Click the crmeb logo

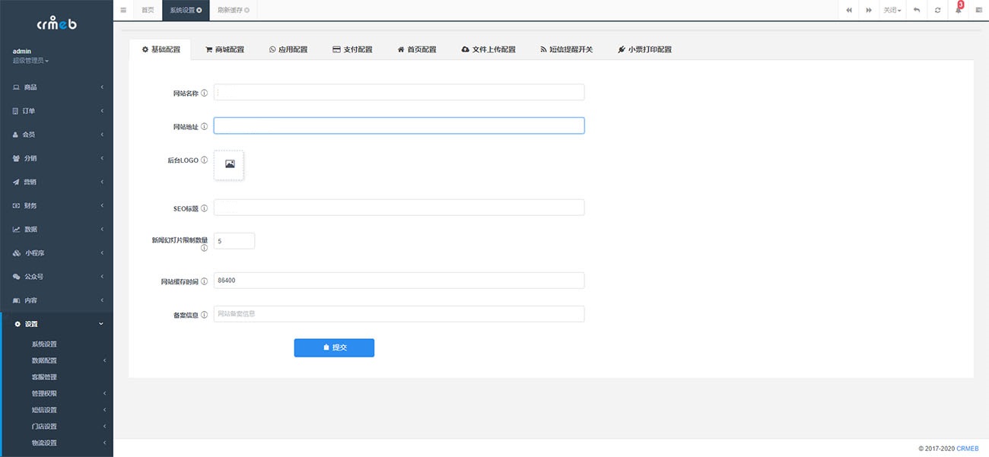click(56, 24)
